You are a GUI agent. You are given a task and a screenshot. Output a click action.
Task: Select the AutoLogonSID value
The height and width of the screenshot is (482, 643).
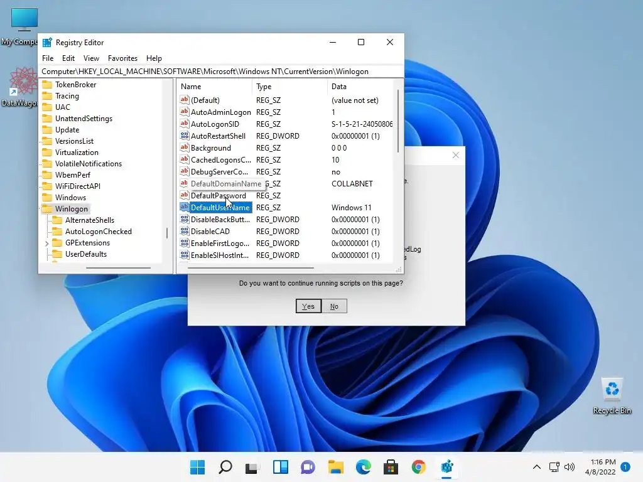[215, 124]
